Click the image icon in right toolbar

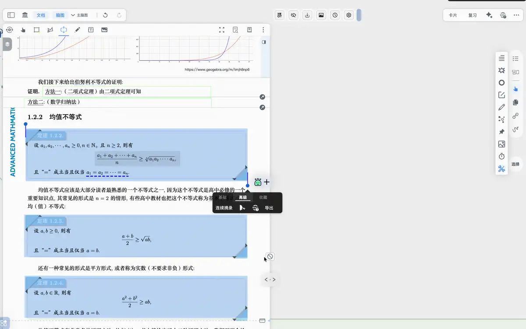[501, 144]
